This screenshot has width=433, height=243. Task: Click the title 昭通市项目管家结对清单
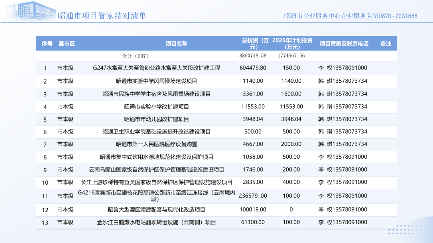(x=102, y=16)
